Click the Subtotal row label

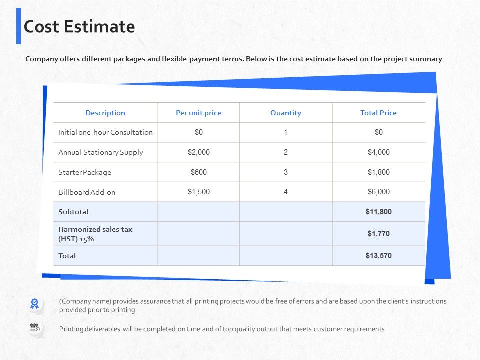tap(73, 212)
